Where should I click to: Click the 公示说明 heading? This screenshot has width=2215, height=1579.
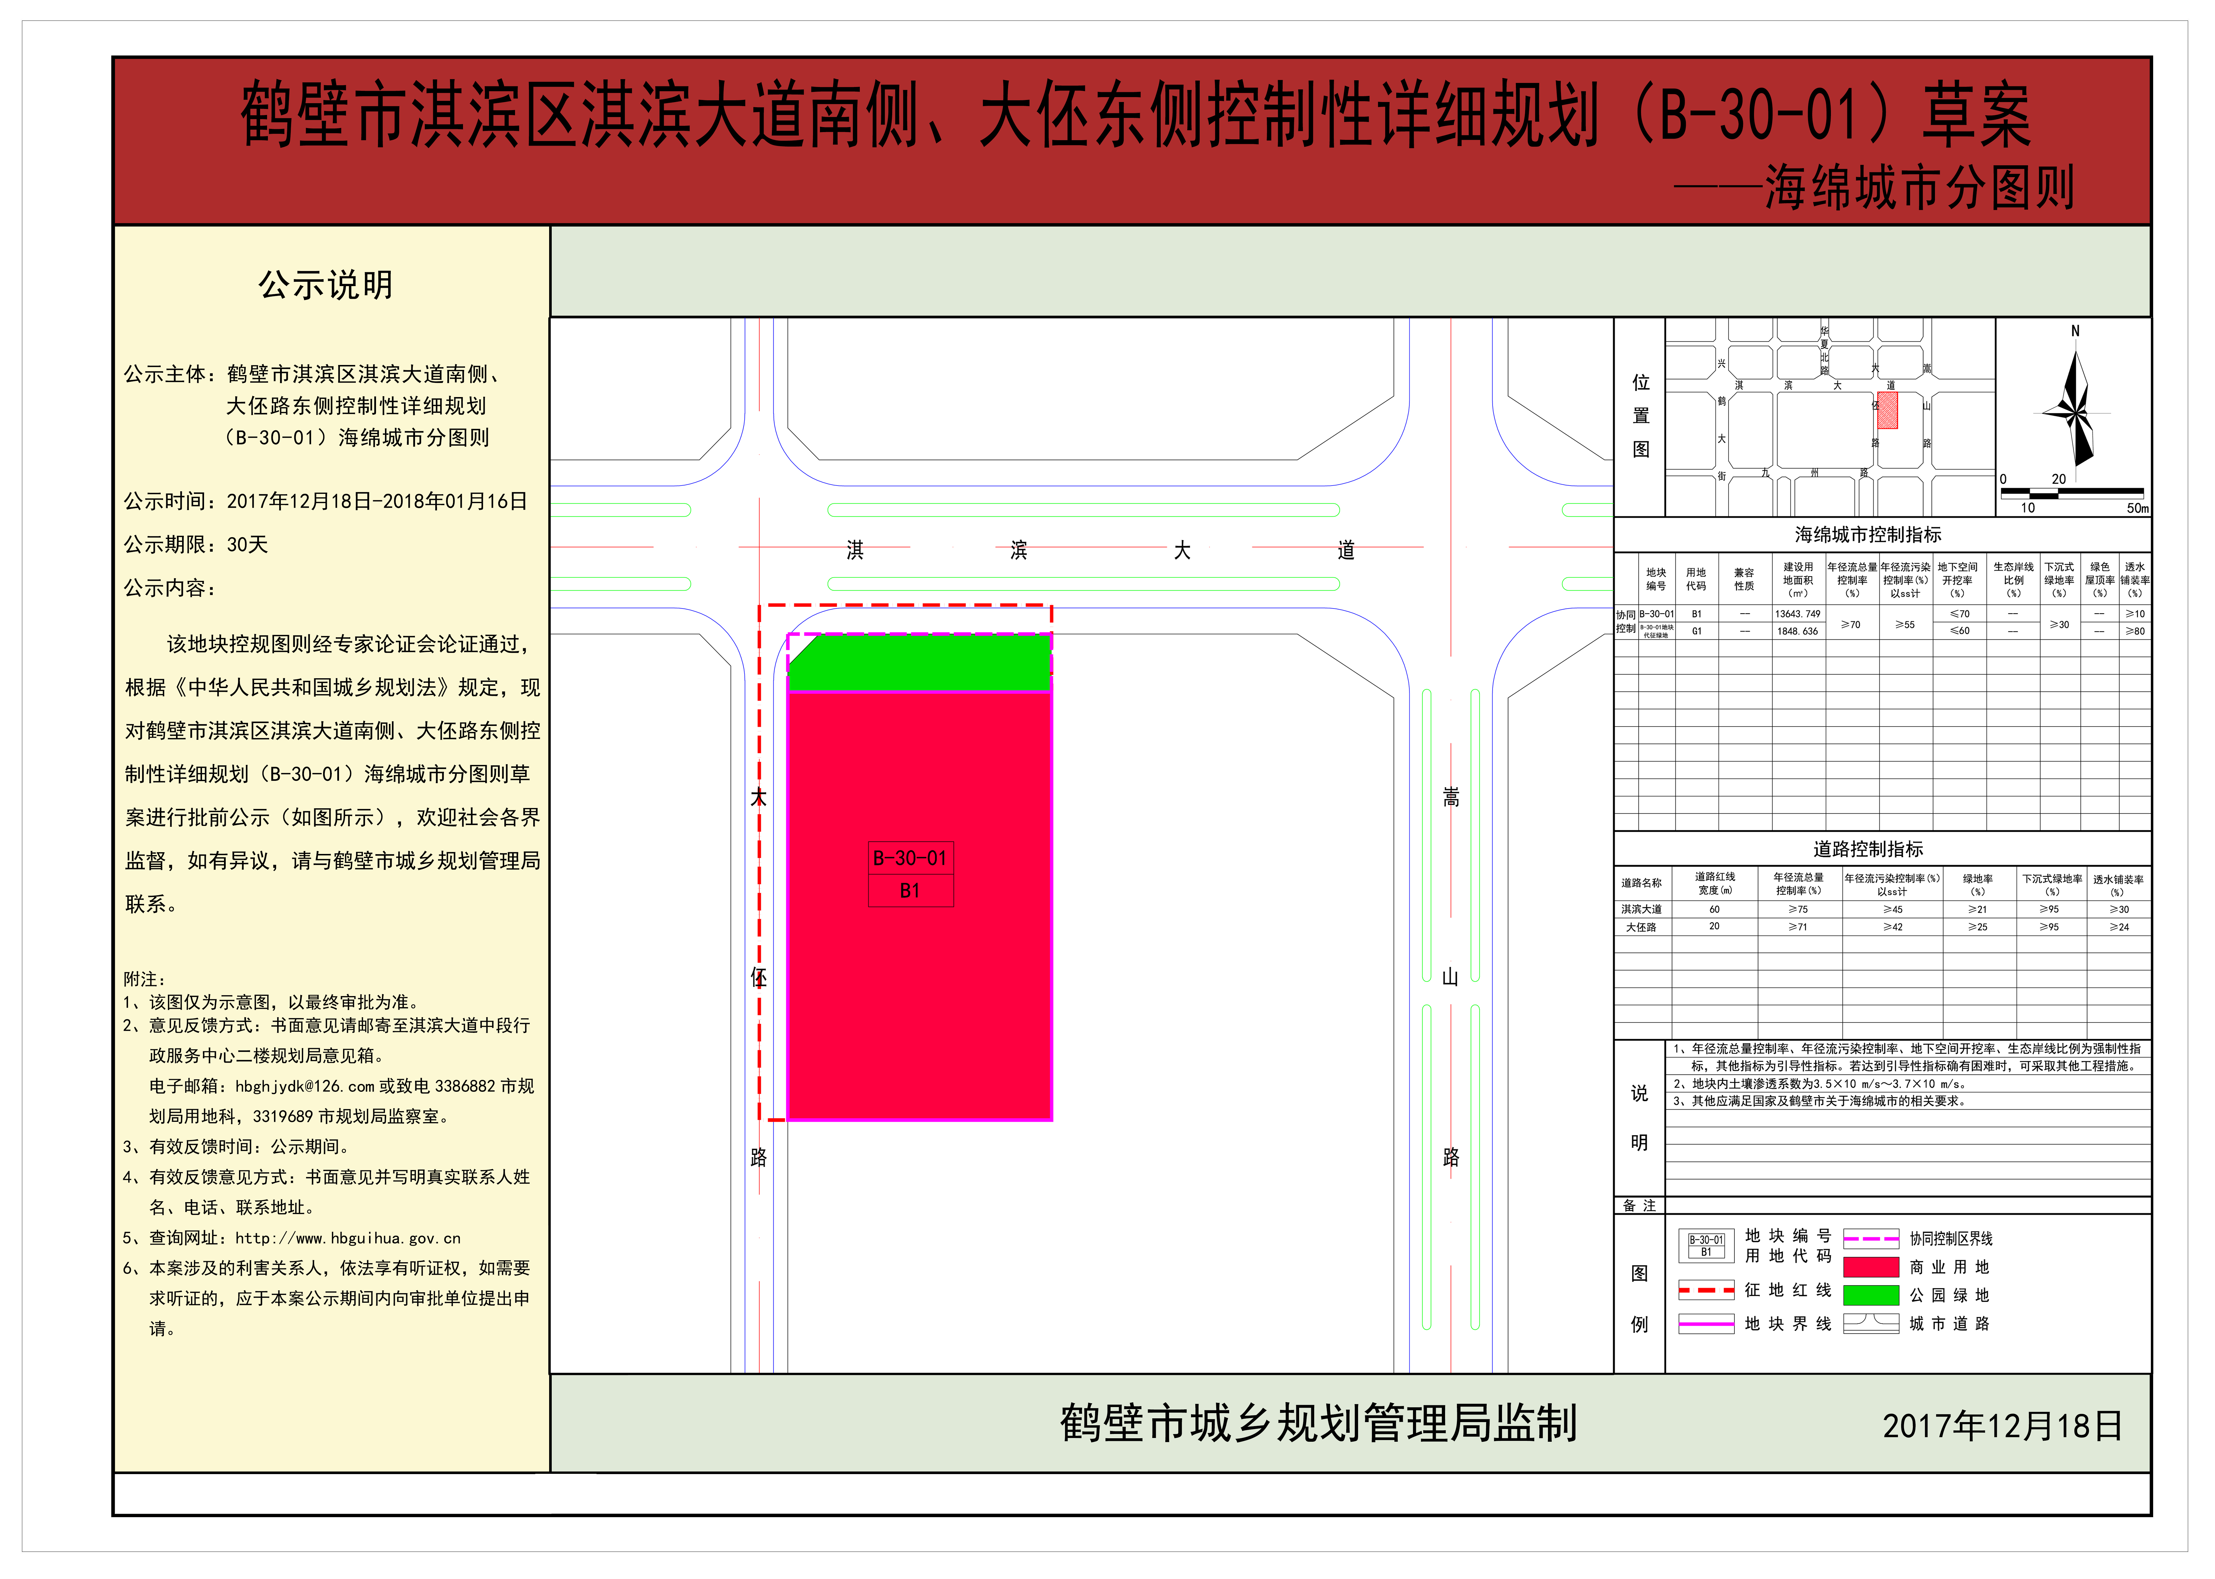point(326,285)
